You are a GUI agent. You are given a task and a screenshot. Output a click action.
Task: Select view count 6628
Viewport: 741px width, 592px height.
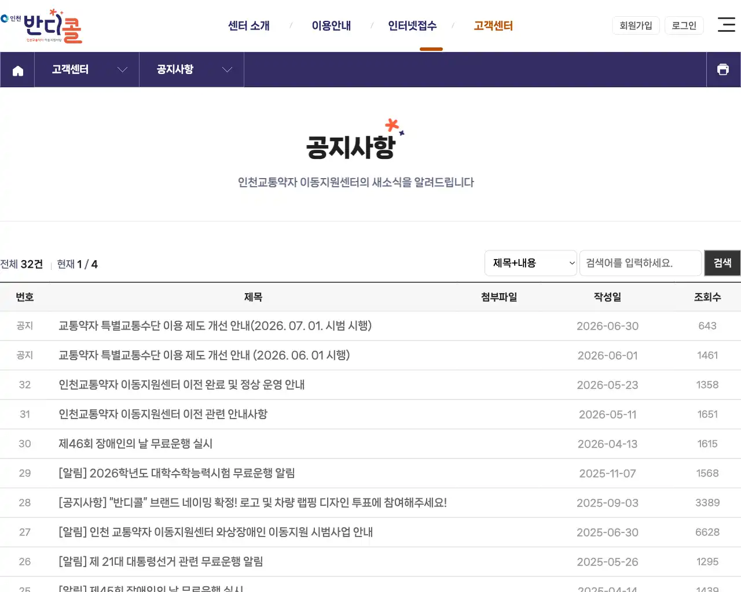707,532
